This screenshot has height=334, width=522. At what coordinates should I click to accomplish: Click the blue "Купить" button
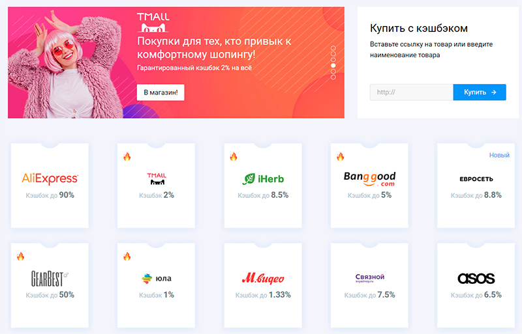(x=480, y=92)
